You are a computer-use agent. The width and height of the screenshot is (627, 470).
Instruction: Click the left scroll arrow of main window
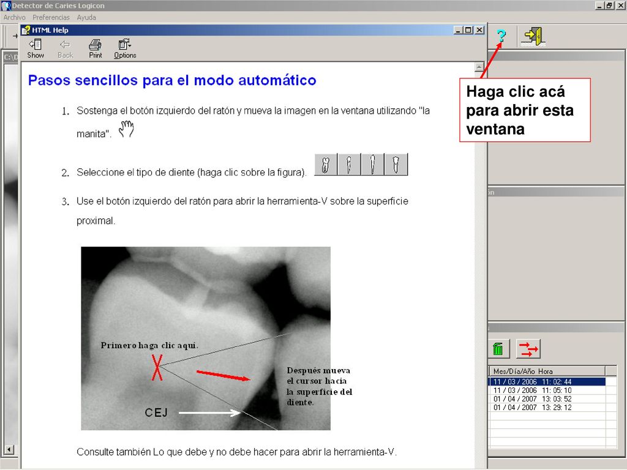[x=9, y=450]
